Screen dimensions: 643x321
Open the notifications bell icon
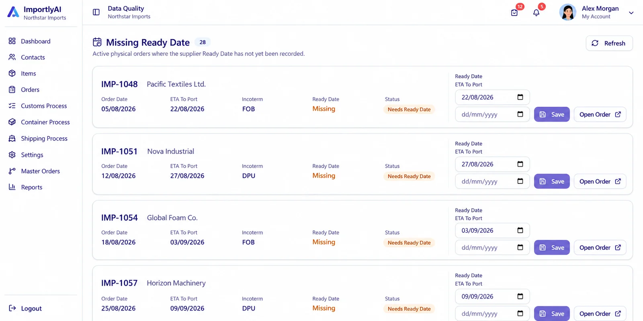coord(536,12)
